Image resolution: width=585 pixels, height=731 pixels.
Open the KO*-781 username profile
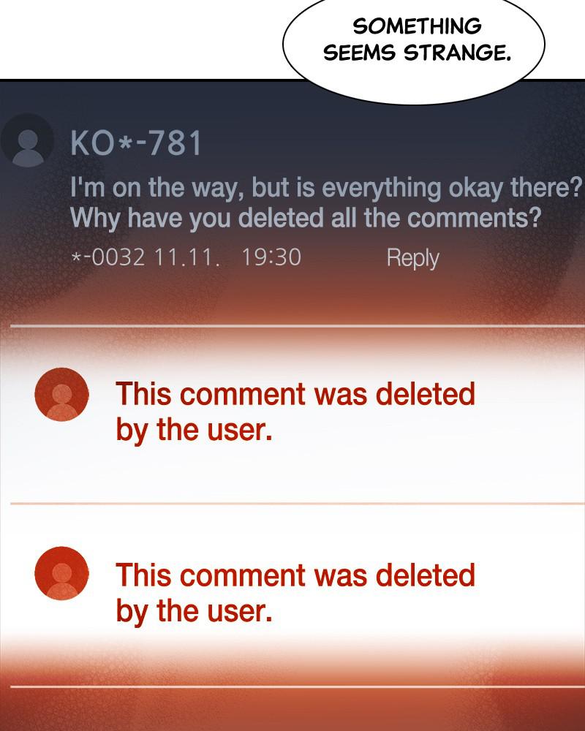pyautogui.click(x=136, y=143)
